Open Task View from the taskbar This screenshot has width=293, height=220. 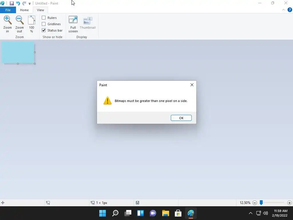point(128,213)
